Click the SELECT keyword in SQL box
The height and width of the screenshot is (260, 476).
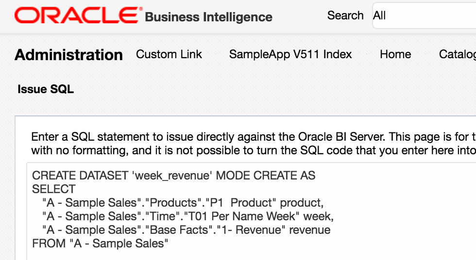pos(53,189)
